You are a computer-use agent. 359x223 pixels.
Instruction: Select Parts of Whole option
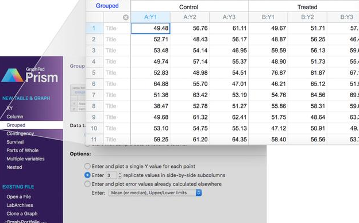(22, 151)
